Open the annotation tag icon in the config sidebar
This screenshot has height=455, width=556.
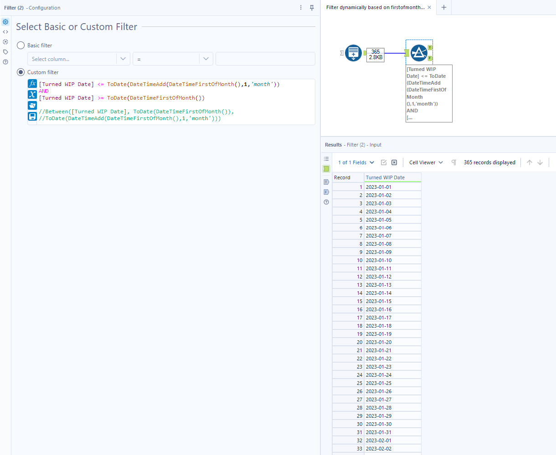pos(5,52)
